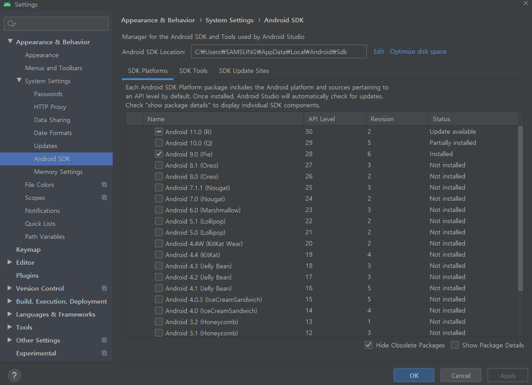Disable Hide Obsolete Packages checkbox
The image size is (532, 385).
coord(368,345)
